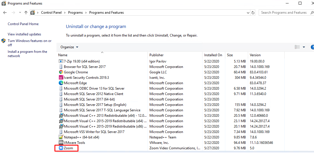
Task: Click the 11.1.0.16036546 version cell
Action: 261,142
